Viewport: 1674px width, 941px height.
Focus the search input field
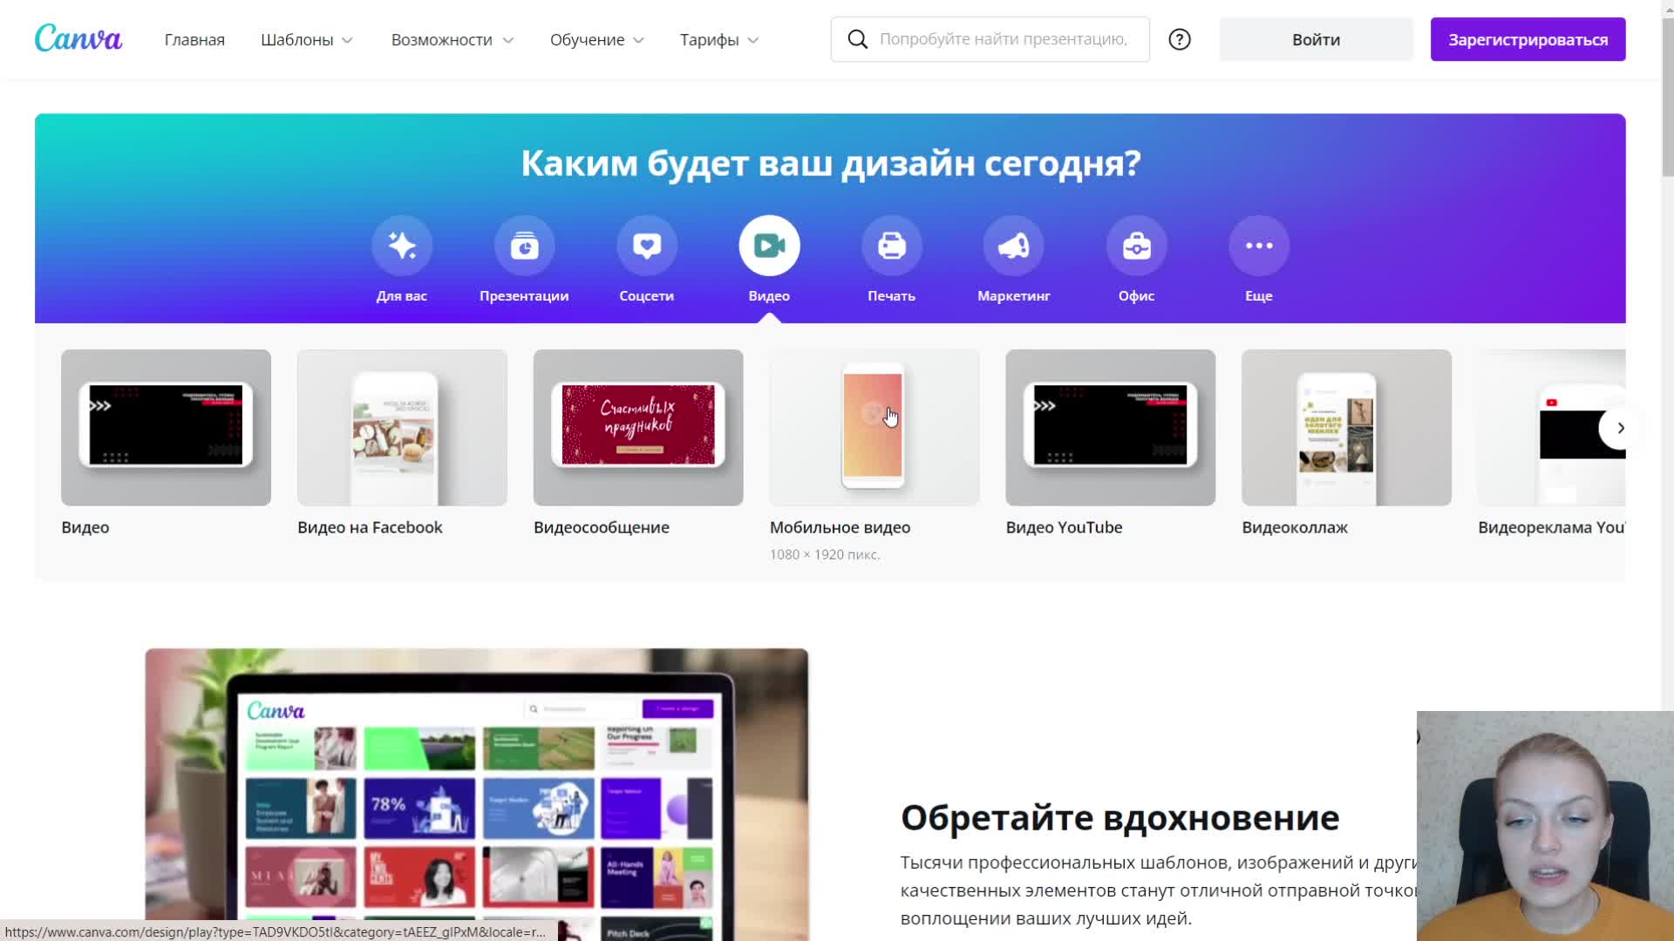[x=990, y=39]
